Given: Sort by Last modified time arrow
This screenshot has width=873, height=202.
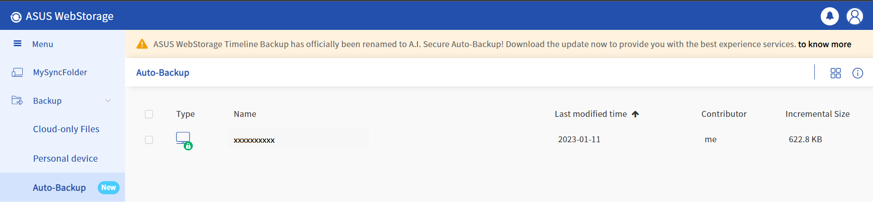Looking at the screenshot, I should pyautogui.click(x=635, y=114).
